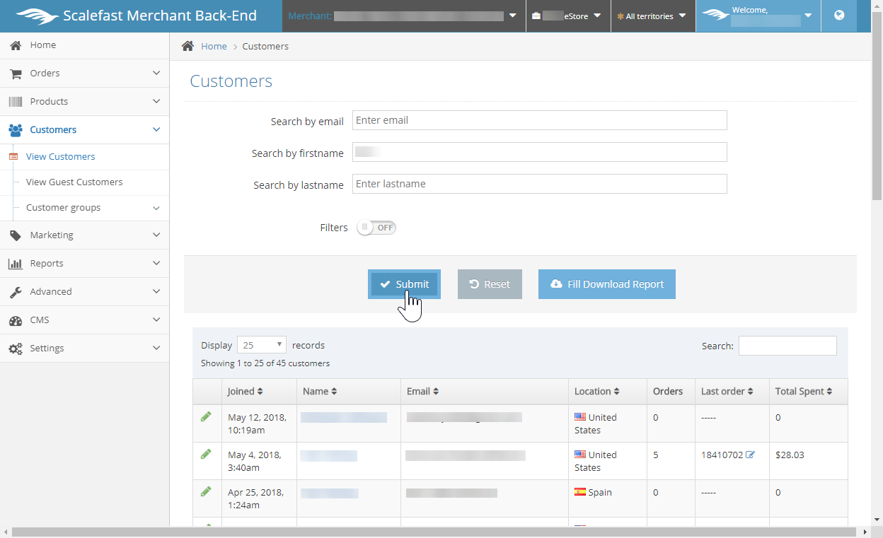Viewport: 883px width, 538px height.
Task: Sort table by Joined column
Action: (x=245, y=391)
